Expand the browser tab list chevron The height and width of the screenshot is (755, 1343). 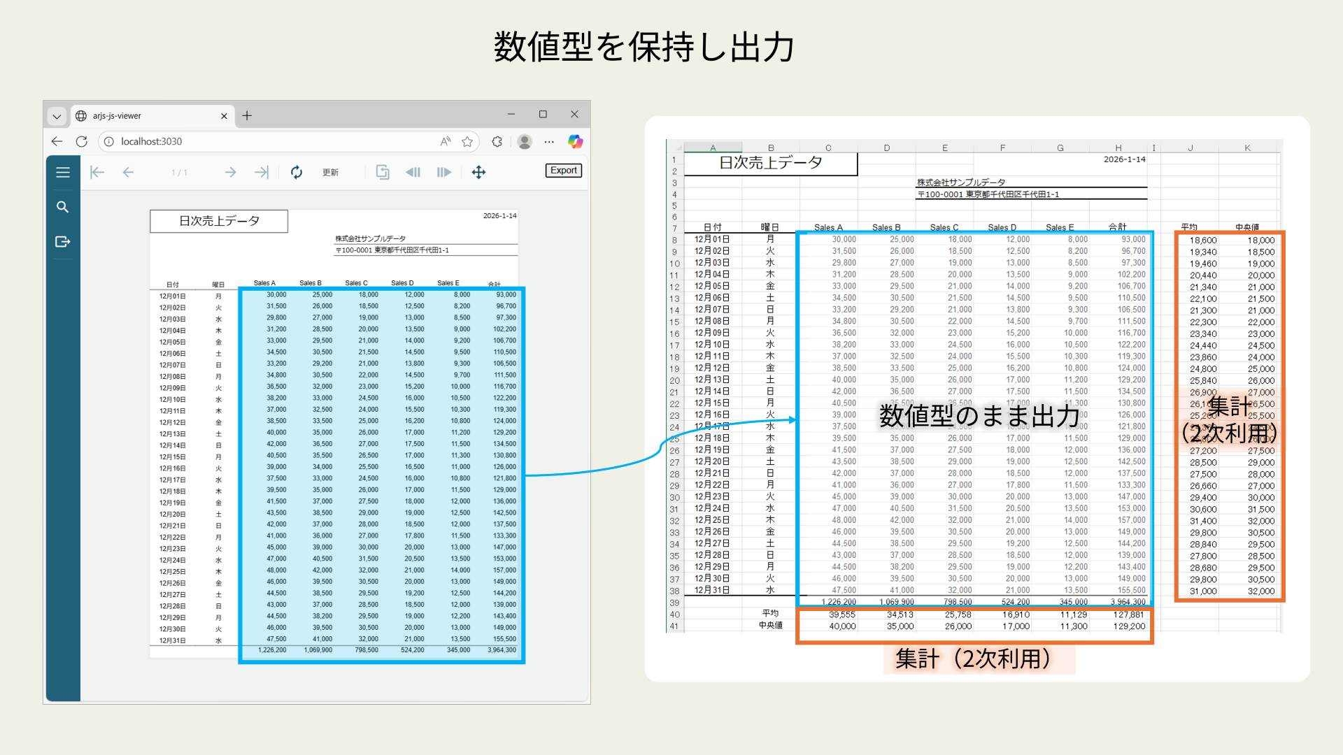coord(57,116)
